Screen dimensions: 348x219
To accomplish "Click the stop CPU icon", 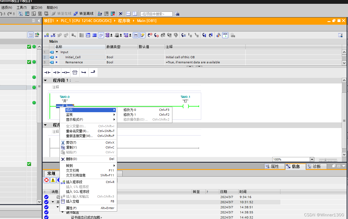I will pos(113,13).
